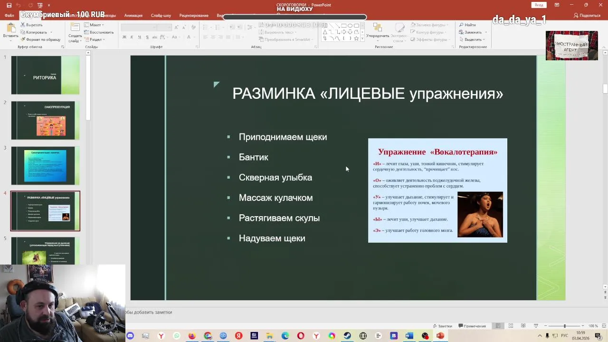Click the Упорядочить arrange button

[x=378, y=31]
